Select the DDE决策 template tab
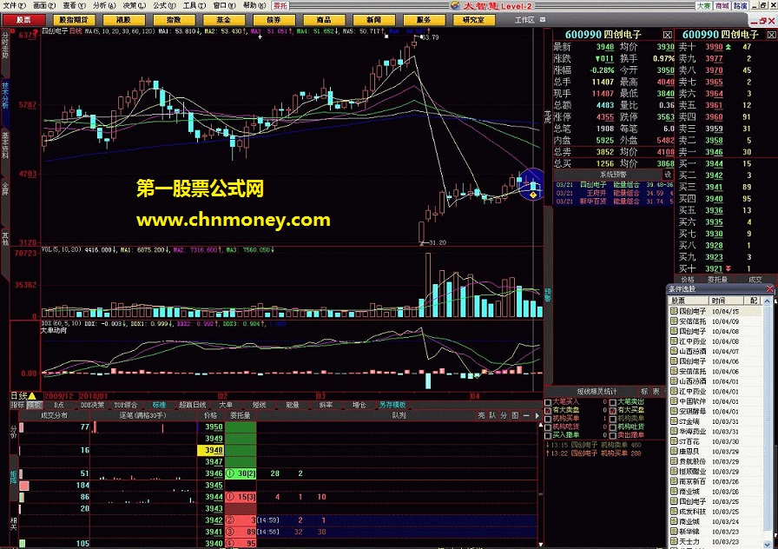778x549 pixels. pyautogui.click(x=92, y=405)
